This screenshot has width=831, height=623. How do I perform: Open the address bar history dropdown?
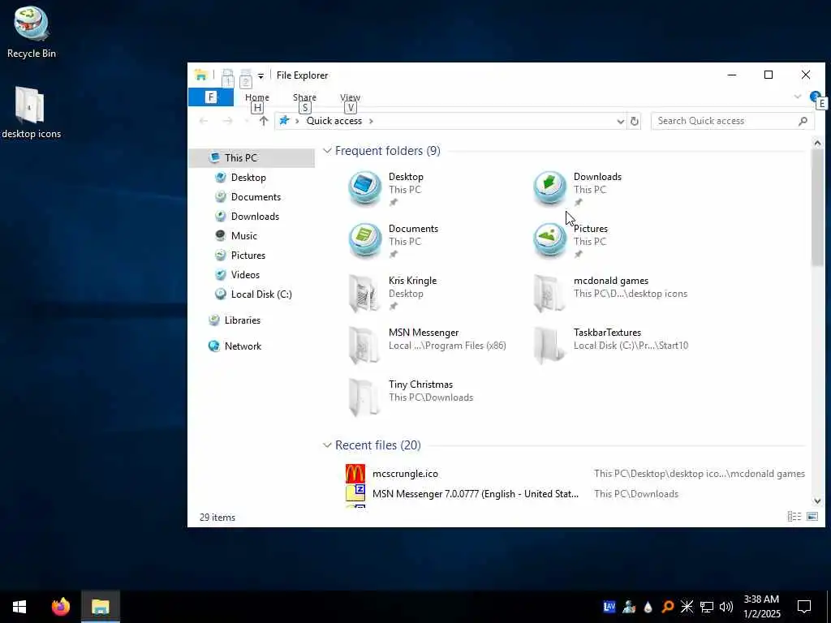(621, 122)
